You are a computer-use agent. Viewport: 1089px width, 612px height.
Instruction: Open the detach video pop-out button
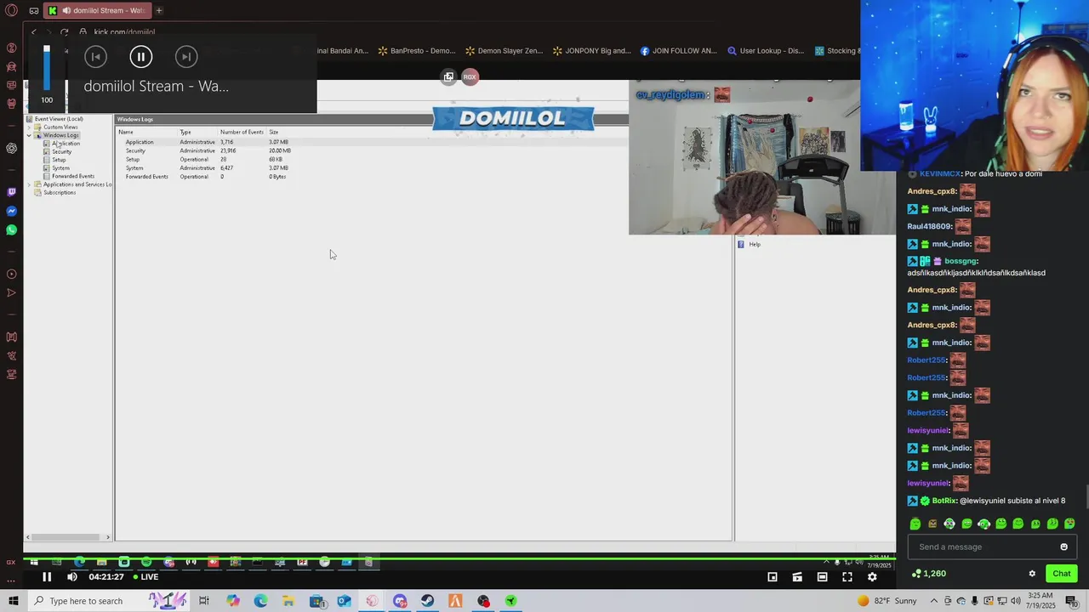point(448,76)
